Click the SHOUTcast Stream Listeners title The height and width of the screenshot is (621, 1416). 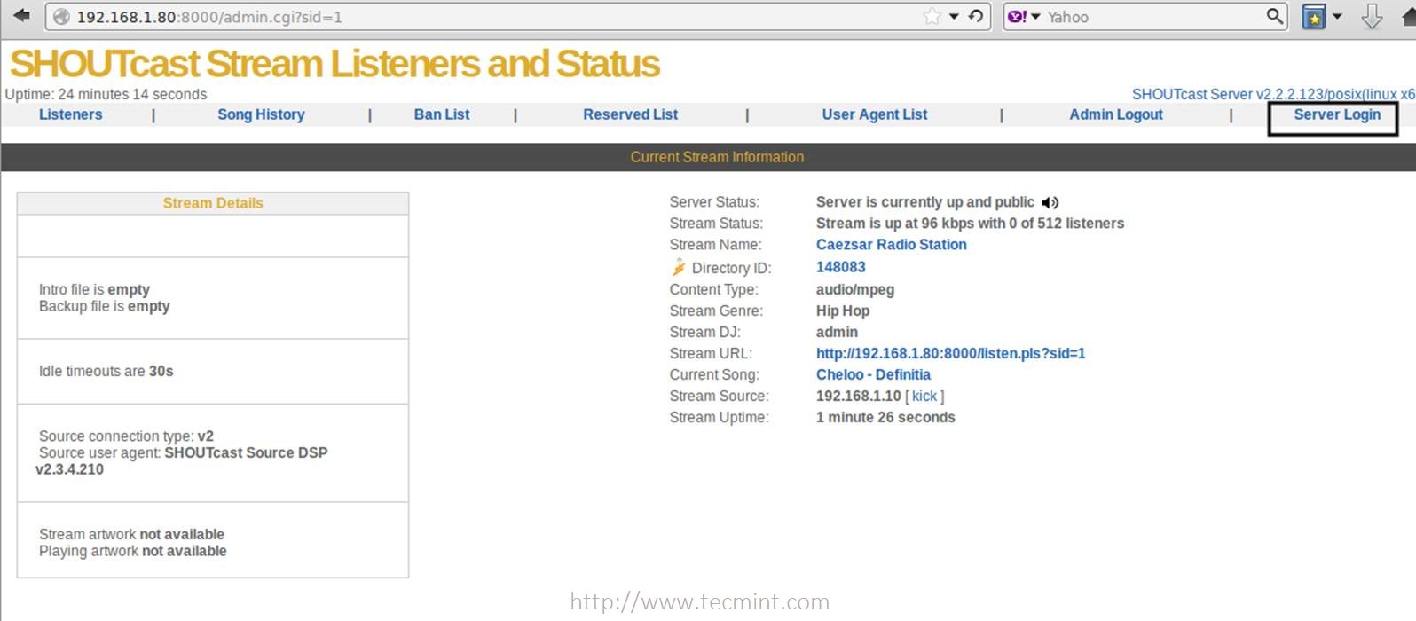tap(334, 64)
